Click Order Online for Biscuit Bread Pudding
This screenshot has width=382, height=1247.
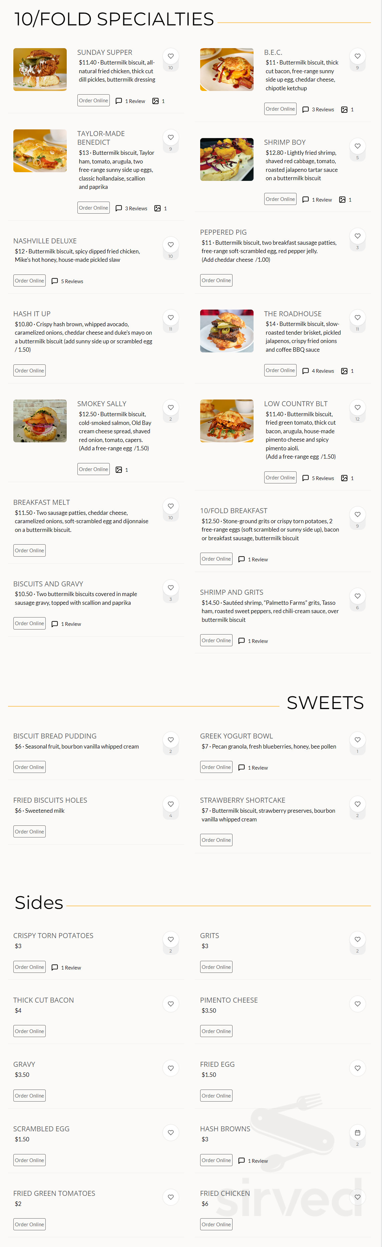29,767
